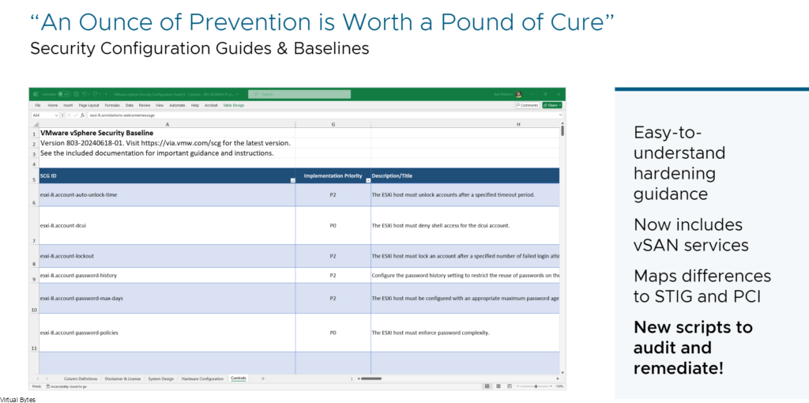Click cell esxi-8.account-dcui
The height and width of the screenshot is (403, 809).
(x=167, y=225)
